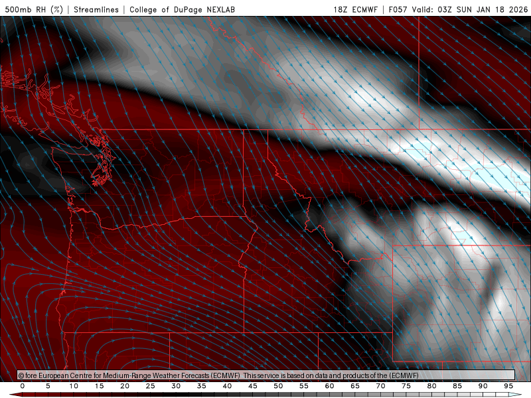Click "College of DuPage NEXLAB" header text

[182, 9]
